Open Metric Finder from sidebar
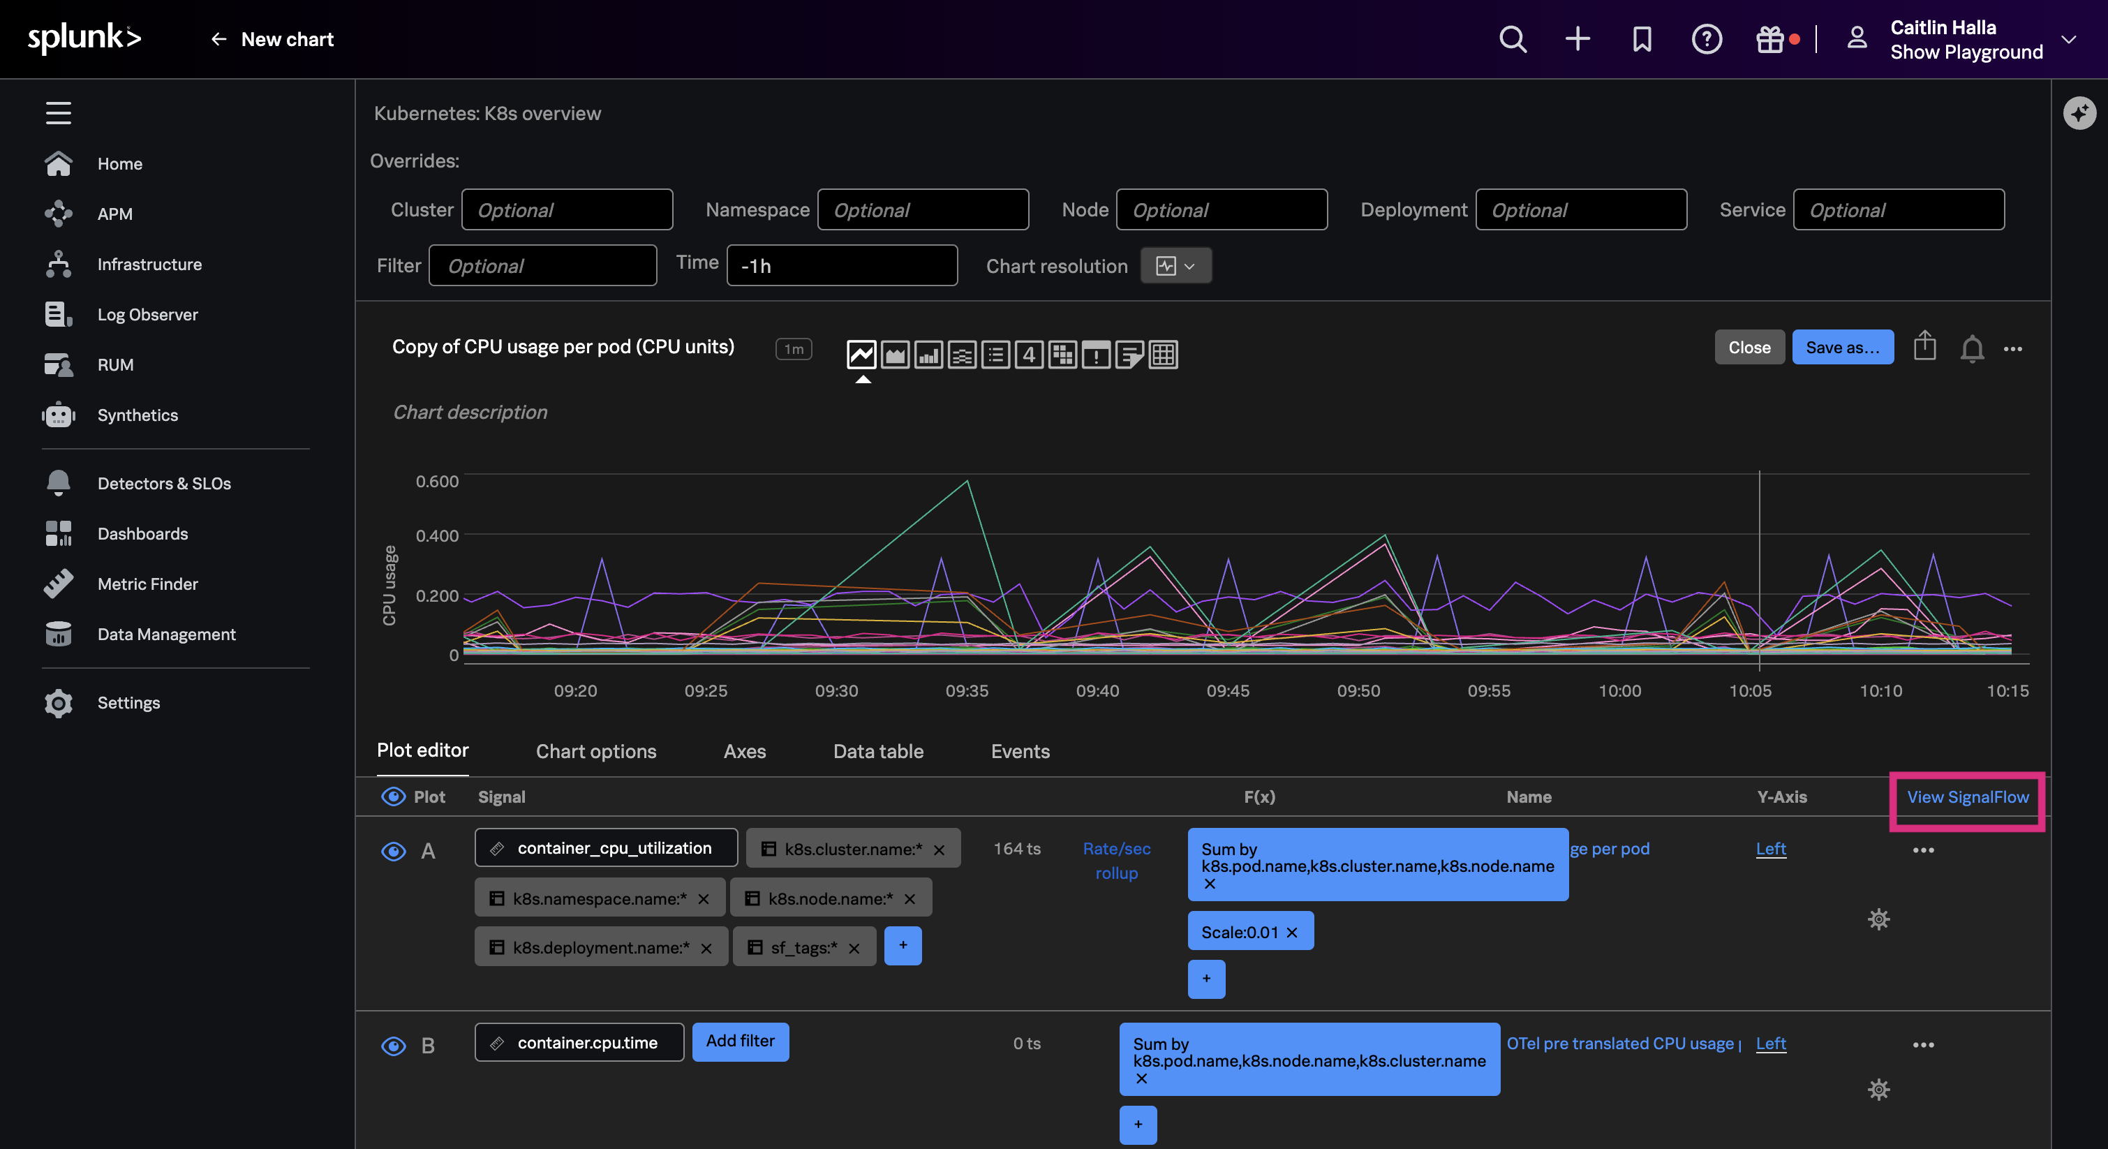Screen dimensions: 2108x1149 click(x=148, y=584)
